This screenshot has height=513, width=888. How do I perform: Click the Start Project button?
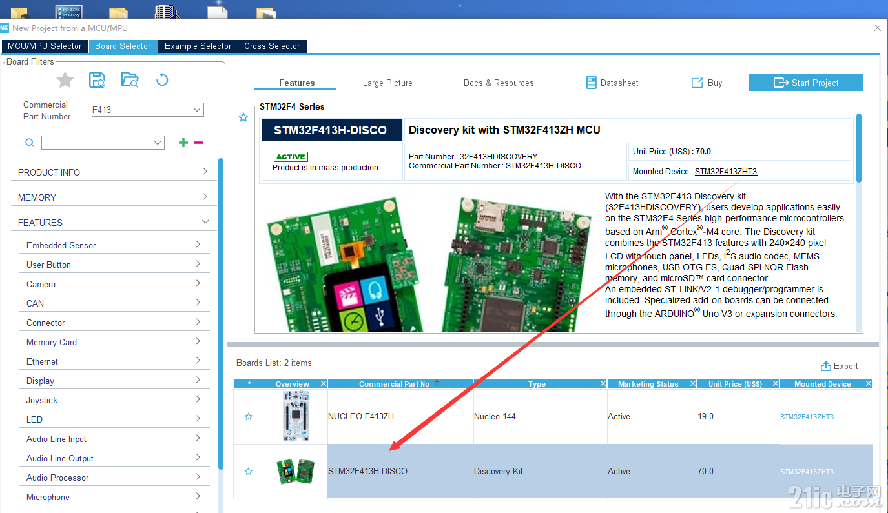[806, 83]
